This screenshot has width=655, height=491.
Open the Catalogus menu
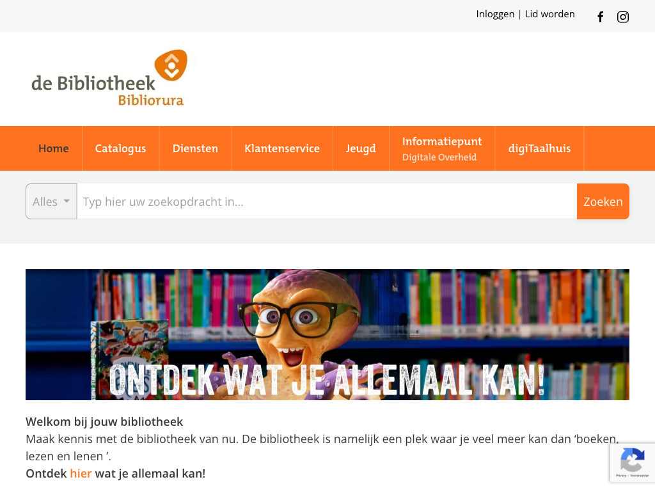click(121, 148)
